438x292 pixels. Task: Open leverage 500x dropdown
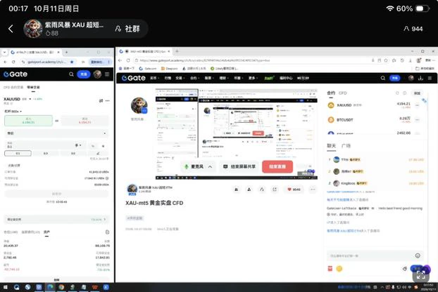[x=13, y=112]
